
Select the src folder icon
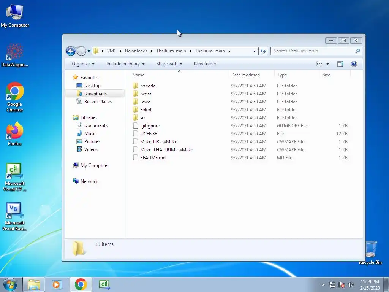[136, 117]
